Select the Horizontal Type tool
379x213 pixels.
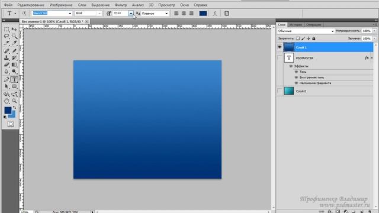pyautogui.click(x=14, y=79)
